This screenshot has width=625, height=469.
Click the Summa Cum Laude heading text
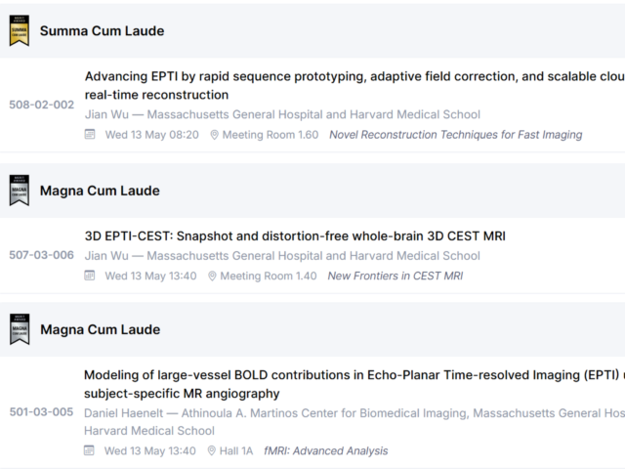point(102,31)
